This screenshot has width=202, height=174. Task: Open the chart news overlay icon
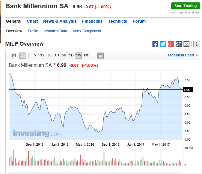point(100,56)
